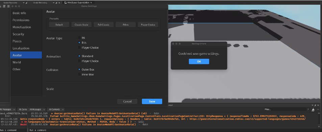Switch to the Monetization page

pos(26,27)
